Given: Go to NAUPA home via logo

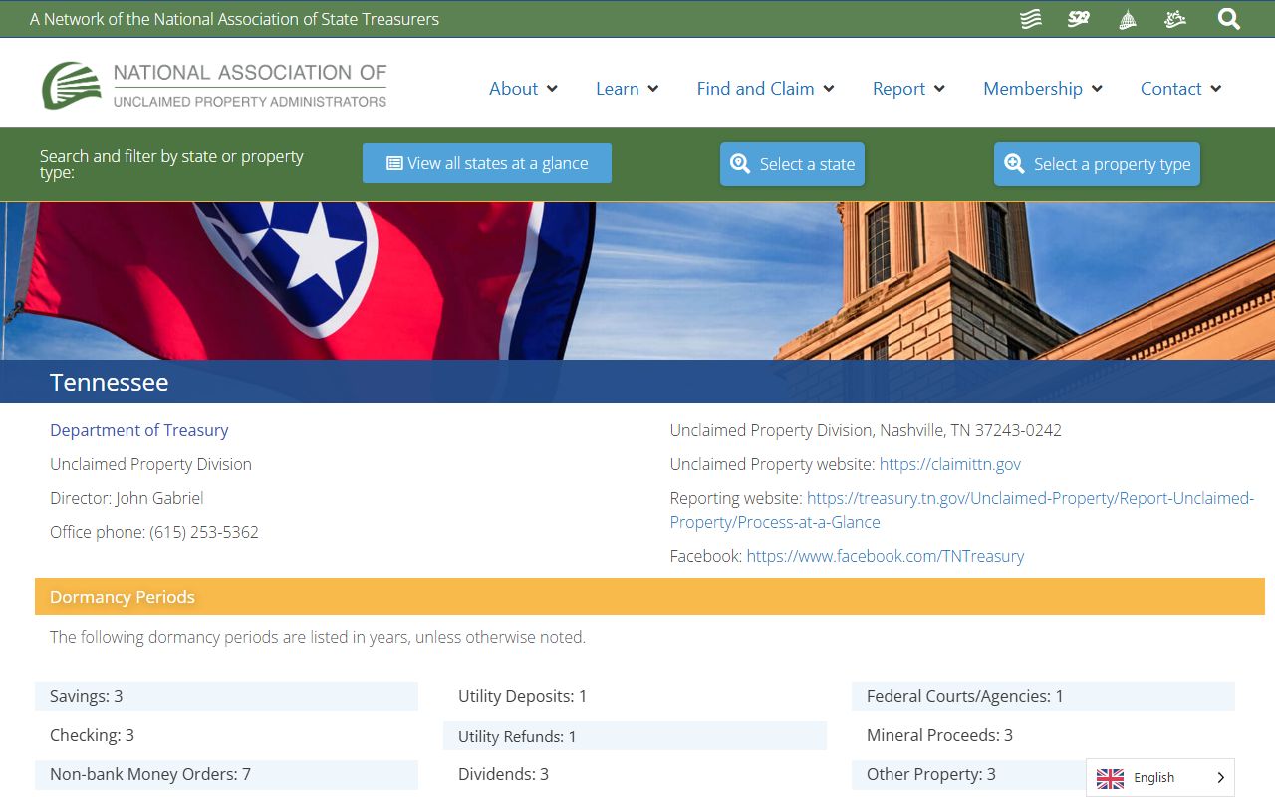Looking at the screenshot, I should 214,86.
